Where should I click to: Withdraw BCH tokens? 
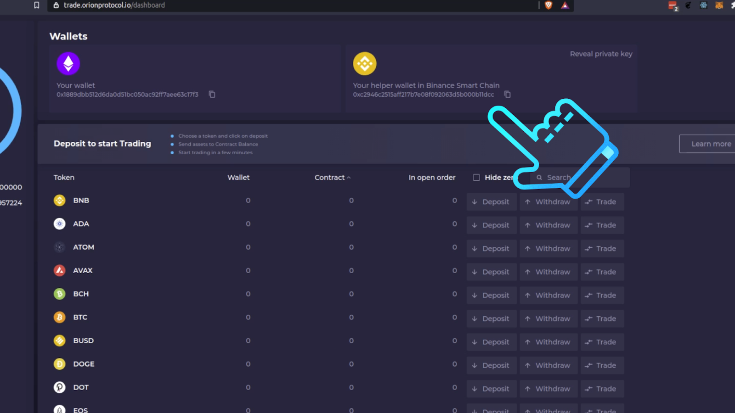click(x=548, y=296)
